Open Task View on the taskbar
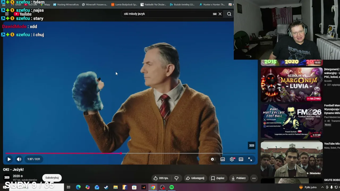Viewport: 340px width, 191px height. coord(69,187)
